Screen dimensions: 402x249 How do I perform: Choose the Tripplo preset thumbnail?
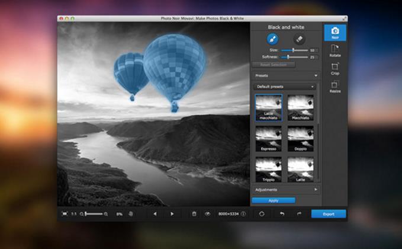click(x=268, y=170)
